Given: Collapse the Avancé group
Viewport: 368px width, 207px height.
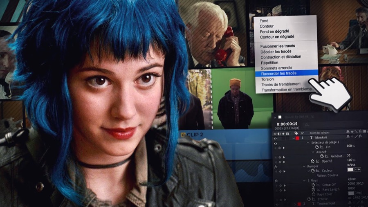Looking at the screenshot, I should [313, 152].
